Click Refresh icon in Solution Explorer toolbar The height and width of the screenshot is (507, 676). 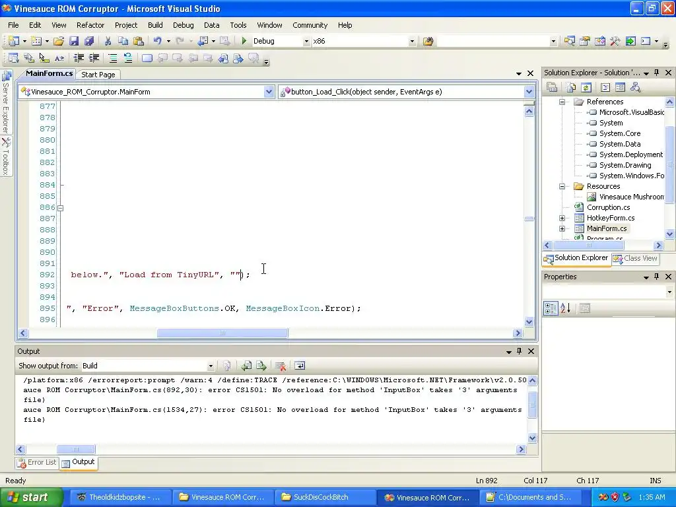[x=586, y=88]
